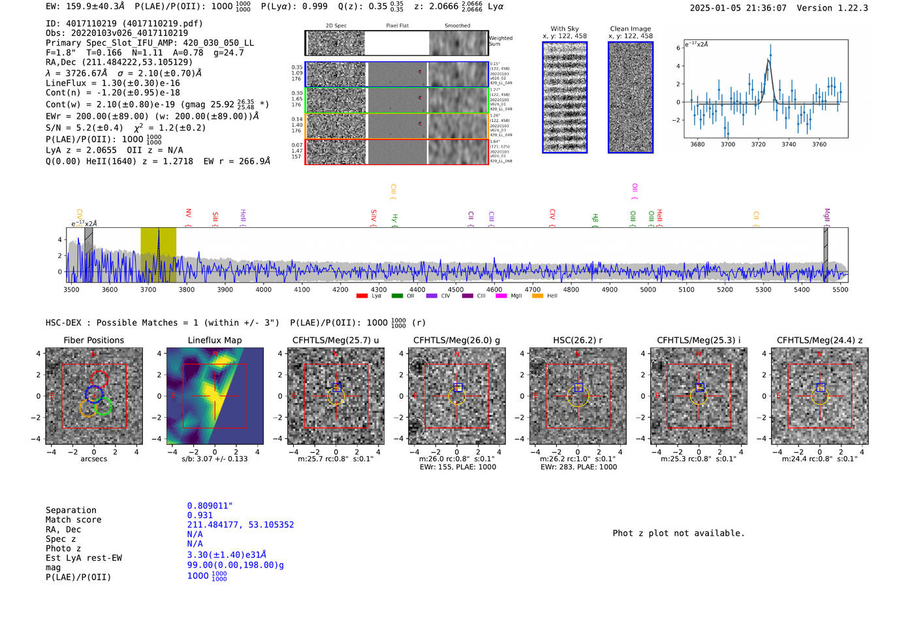Click the Smoothed column header

click(x=458, y=25)
